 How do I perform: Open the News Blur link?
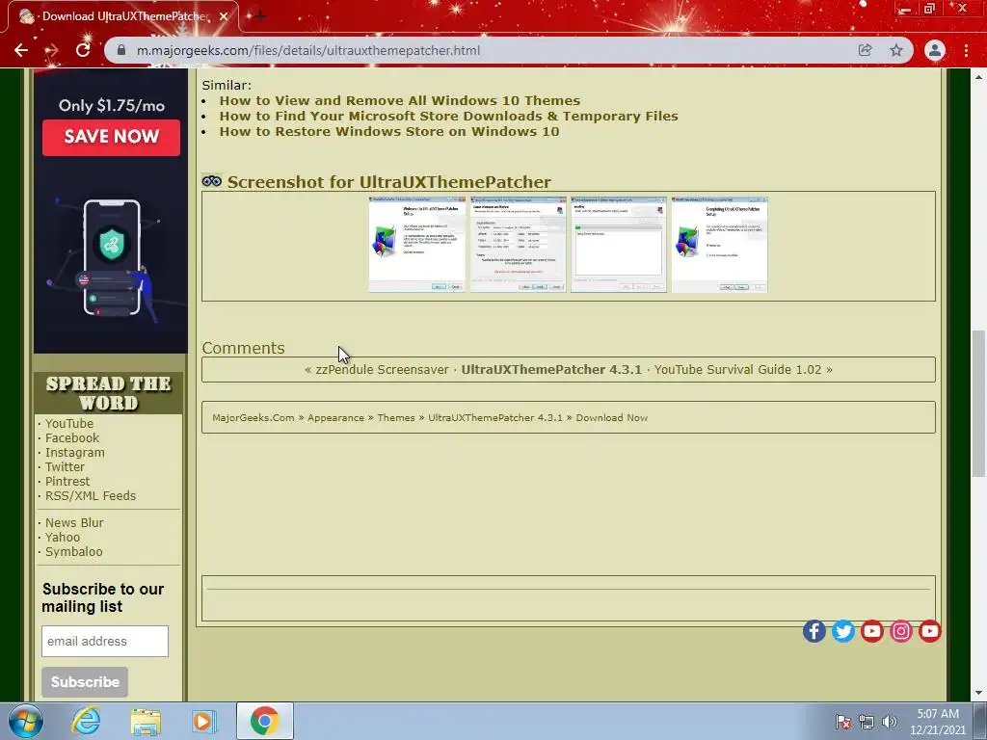click(x=74, y=523)
